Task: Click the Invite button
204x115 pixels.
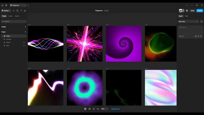Action: [x=193, y=11]
